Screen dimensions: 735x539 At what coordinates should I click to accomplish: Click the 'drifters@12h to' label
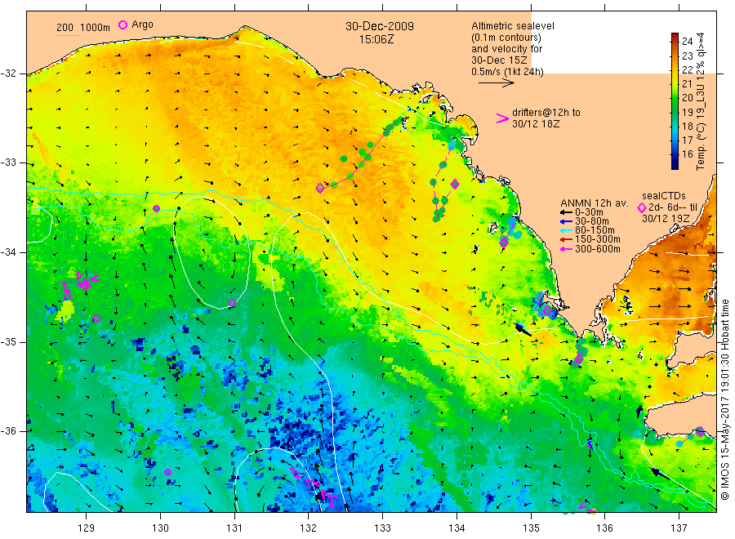[546, 113]
